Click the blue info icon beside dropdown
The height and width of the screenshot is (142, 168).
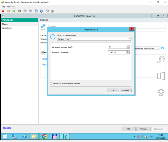point(162,48)
